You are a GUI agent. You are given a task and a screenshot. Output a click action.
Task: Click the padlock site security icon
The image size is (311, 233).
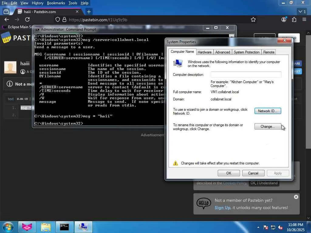(x=64, y=20)
